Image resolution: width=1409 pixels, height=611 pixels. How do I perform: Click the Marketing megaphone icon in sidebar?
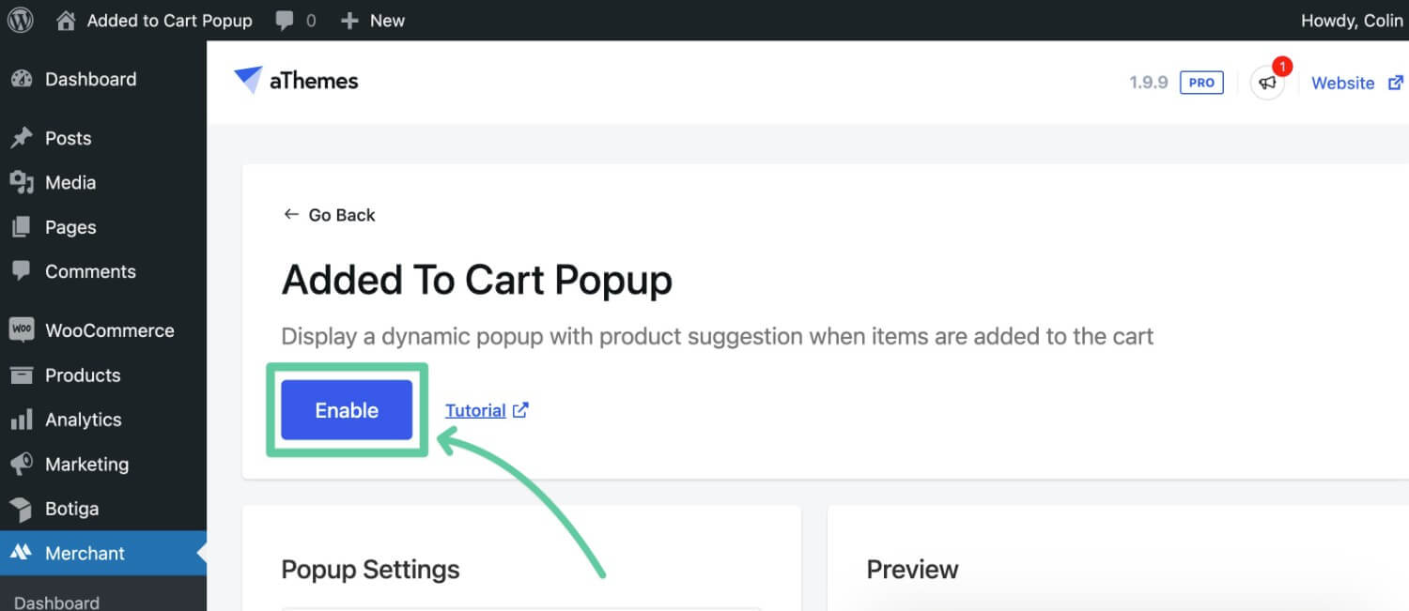[22, 465]
